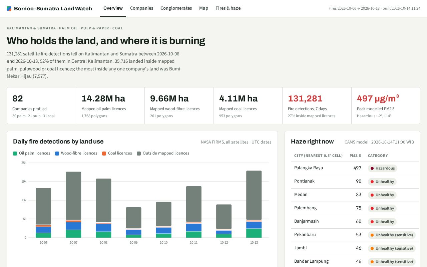Open the Fires & haze tab

click(228, 8)
